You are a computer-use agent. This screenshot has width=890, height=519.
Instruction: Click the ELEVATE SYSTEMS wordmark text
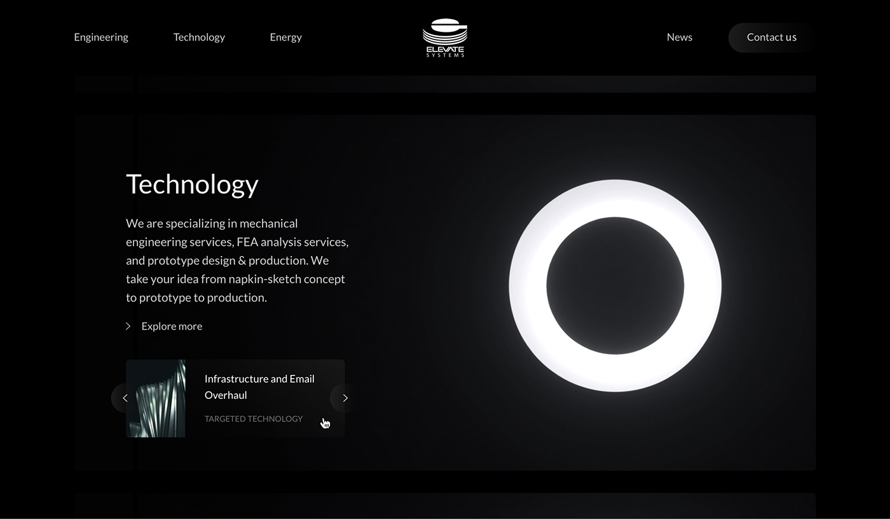pyautogui.click(x=444, y=51)
